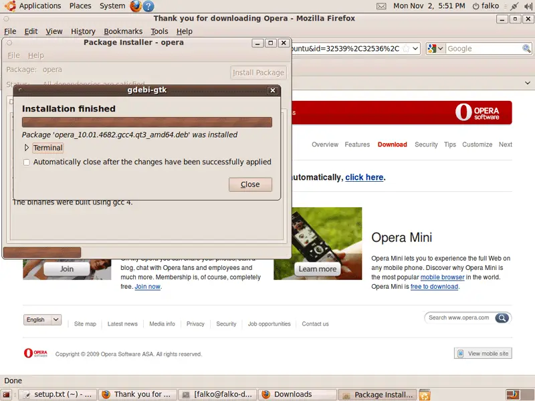Bookmark page with star icon in URL bar
Image resolution: width=535 pixels, height=401 pixels.
coord(406,48)
